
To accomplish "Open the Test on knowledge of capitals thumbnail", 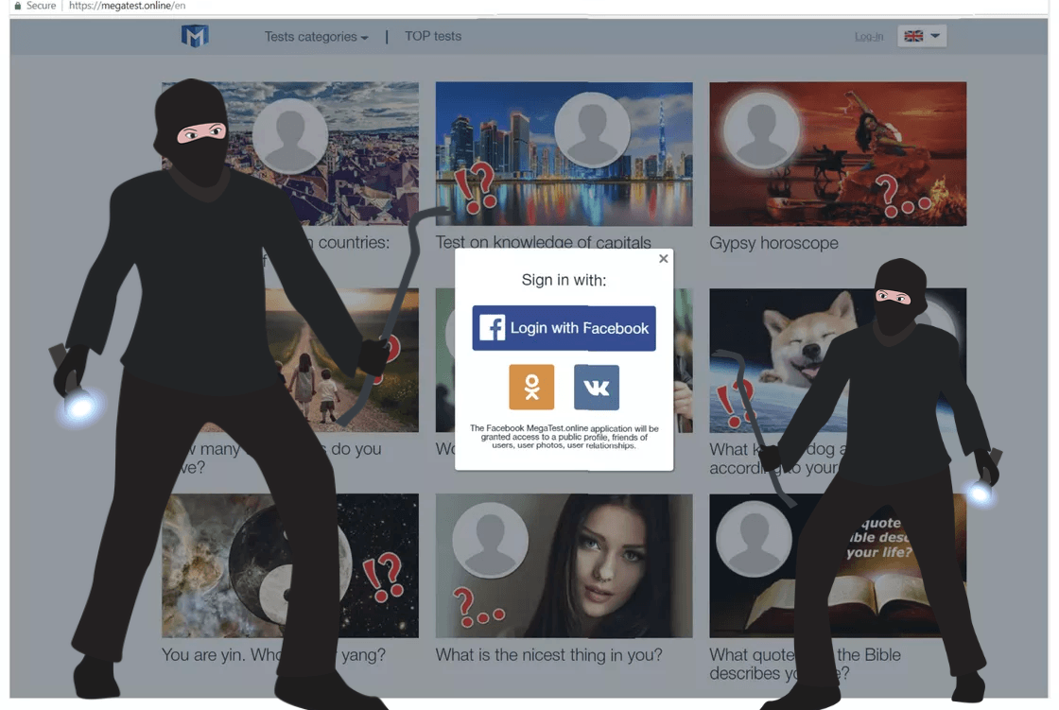I will [x=564, y=154].
